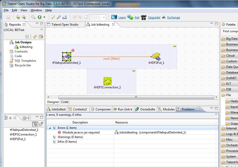Click the folder search magnifier icon

point(33,17)
